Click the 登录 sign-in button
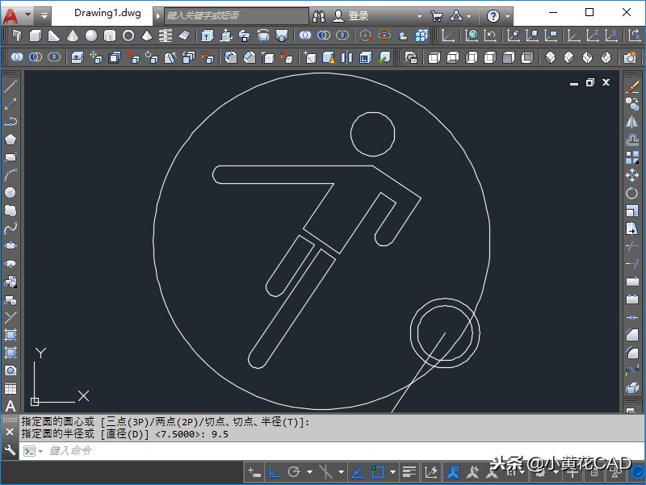 359,16
